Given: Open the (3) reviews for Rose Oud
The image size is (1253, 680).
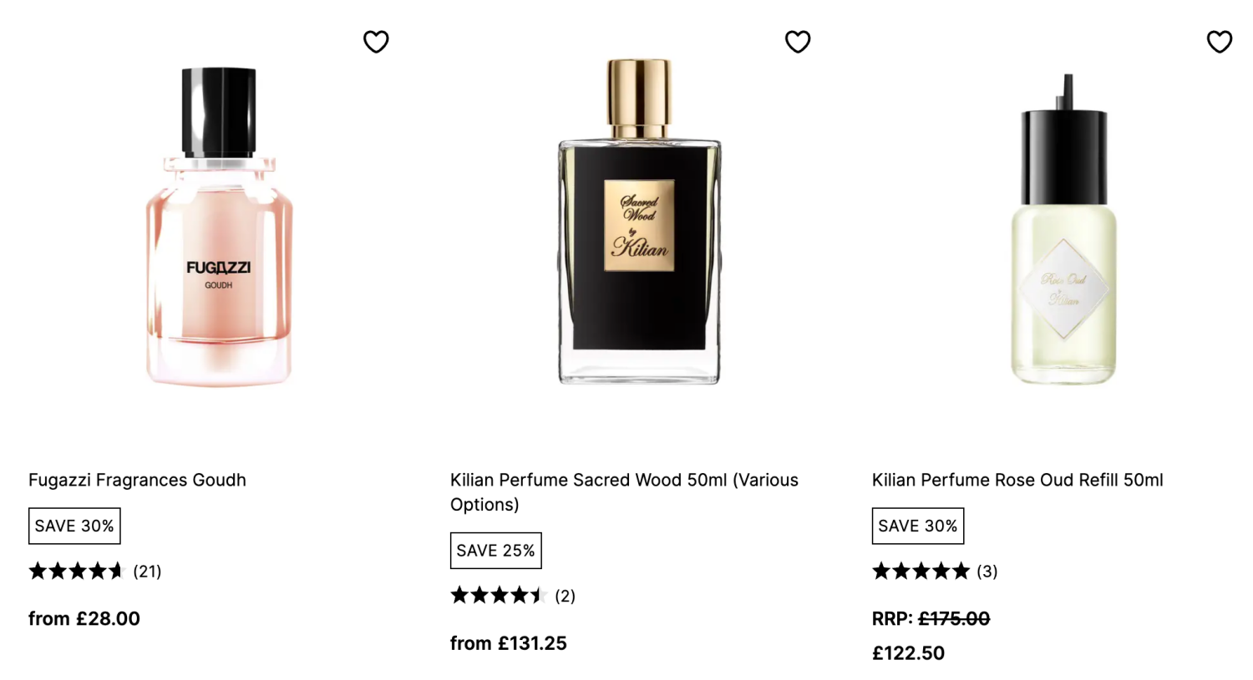Looking at the screenshot, I should pos(987,571).
